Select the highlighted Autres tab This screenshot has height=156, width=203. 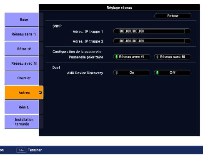(24, 93)
